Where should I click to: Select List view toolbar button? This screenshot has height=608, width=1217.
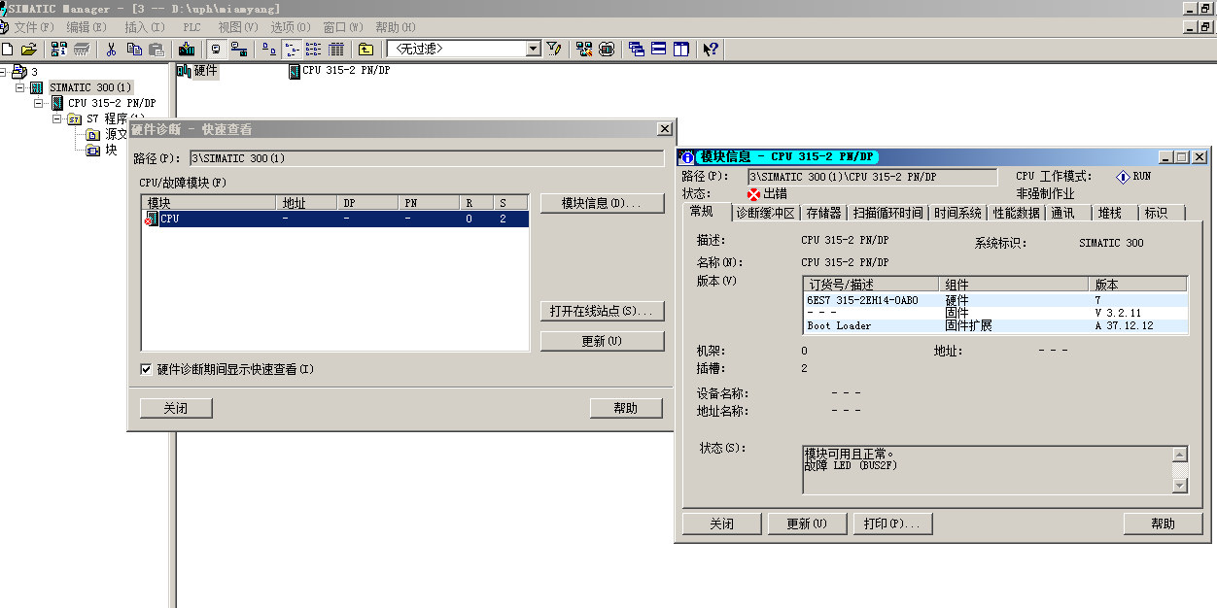click(x=313, y=49)
